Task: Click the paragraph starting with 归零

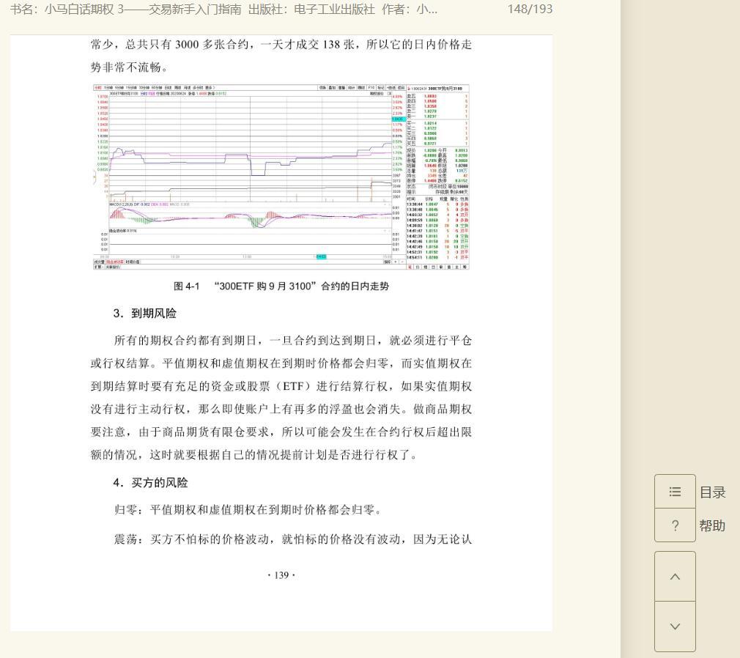Action: [x=247, y=510]
